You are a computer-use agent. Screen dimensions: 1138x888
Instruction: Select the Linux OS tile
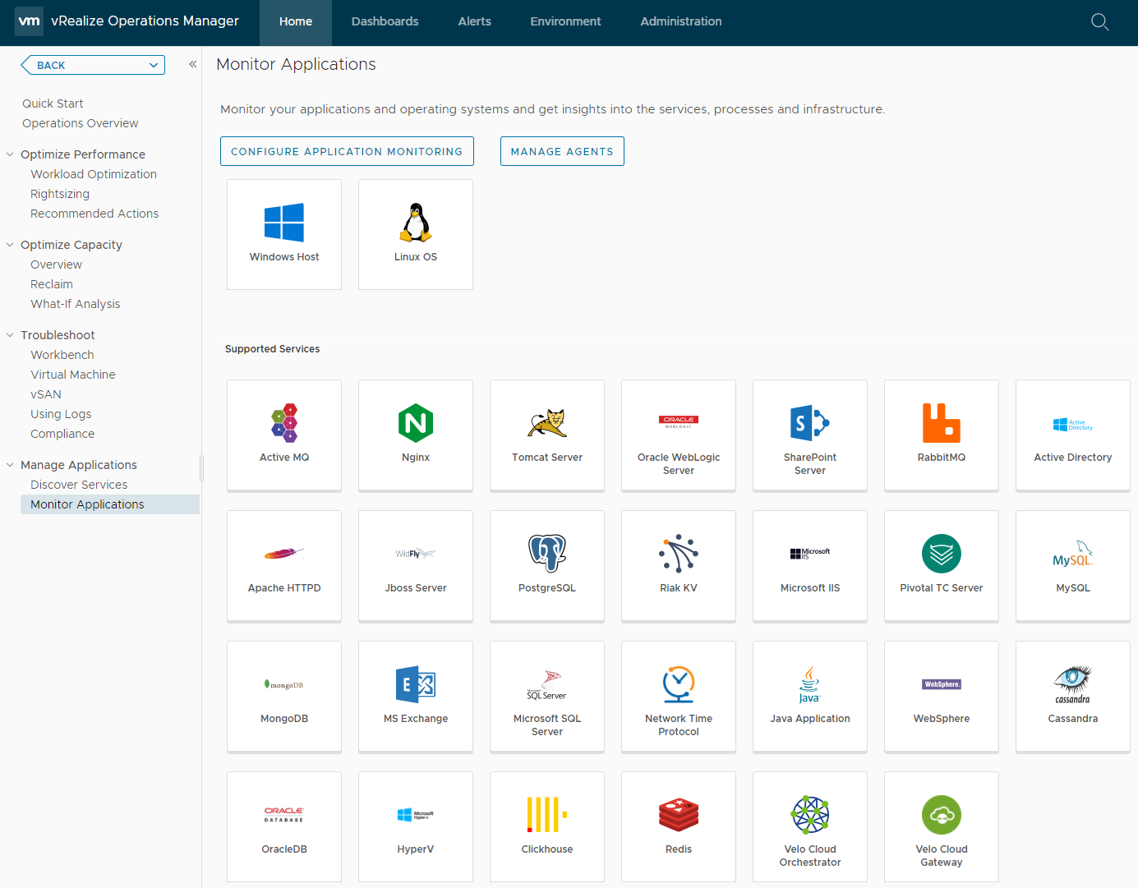pos(415,234)
